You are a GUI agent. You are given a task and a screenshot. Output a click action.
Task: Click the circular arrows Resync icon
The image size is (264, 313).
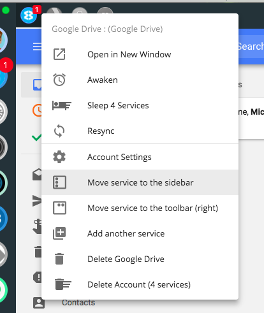pyautogui.click(x=59, y=131)
